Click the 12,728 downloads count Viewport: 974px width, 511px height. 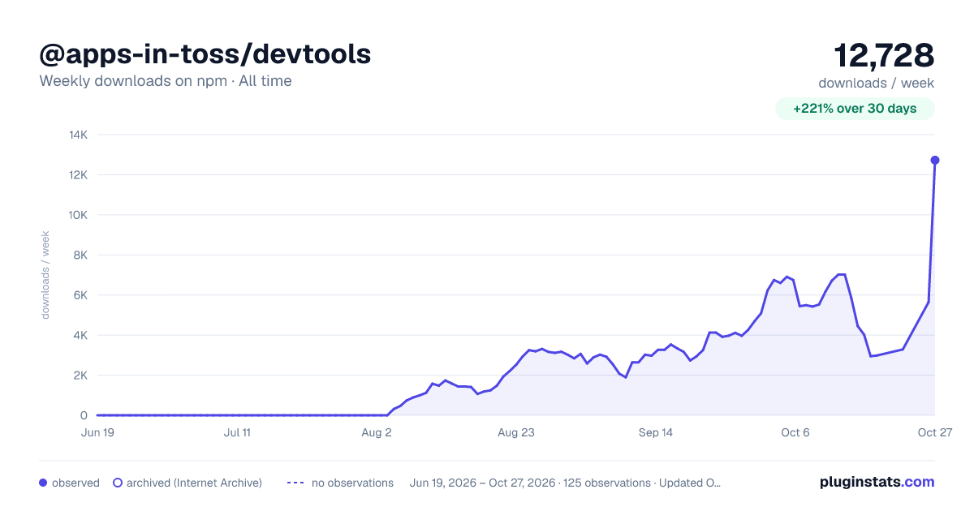tap(884, 55)
